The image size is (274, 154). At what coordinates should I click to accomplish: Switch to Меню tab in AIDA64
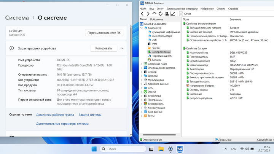pos(143,19)
